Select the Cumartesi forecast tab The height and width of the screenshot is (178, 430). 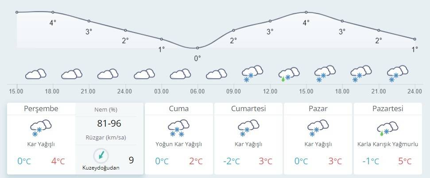click(248, 108)
